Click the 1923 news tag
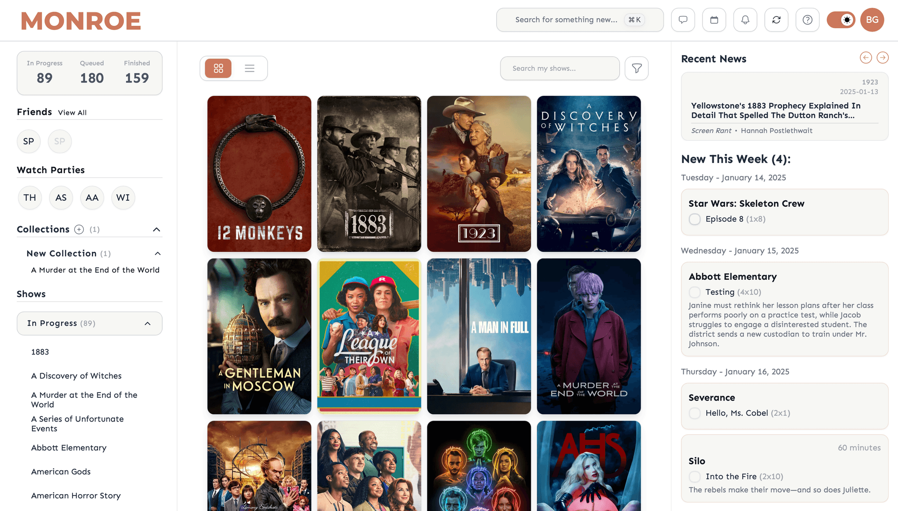Viewport: 898px width, 511px height. (x=870, y=82)
